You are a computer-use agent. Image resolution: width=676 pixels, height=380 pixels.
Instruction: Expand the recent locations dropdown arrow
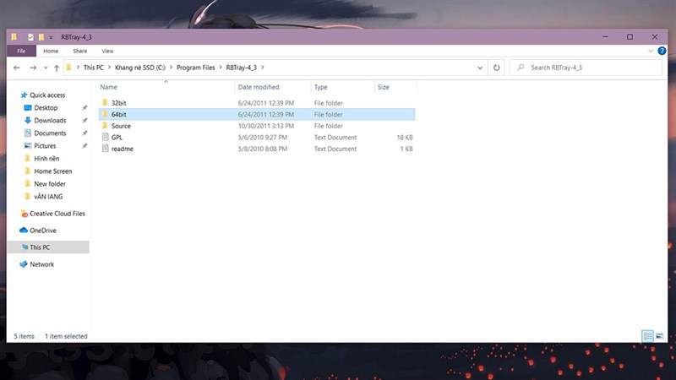click(x=45, y=67)
